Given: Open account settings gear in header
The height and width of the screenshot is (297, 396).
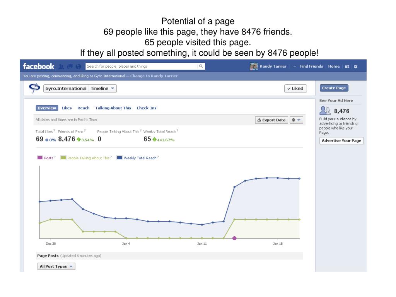Looking at the screenshot, I should click(x=356, y=67).
